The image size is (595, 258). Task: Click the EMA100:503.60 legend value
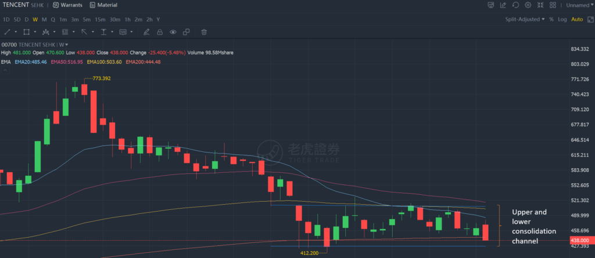tap(105, 62)
